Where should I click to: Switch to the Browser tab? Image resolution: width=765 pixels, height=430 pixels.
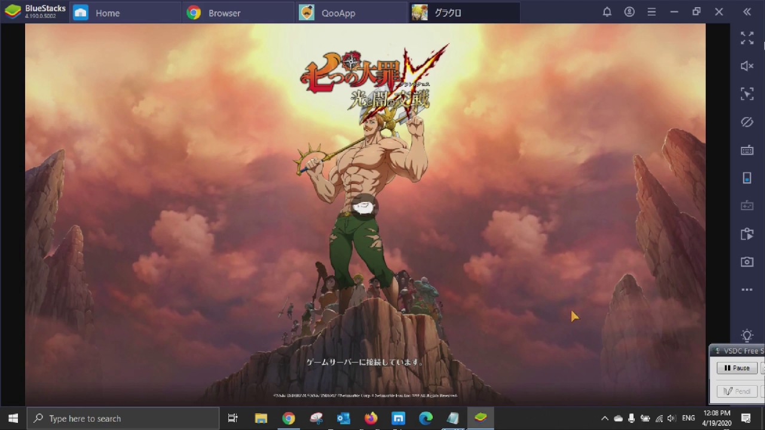pos(238,13)
